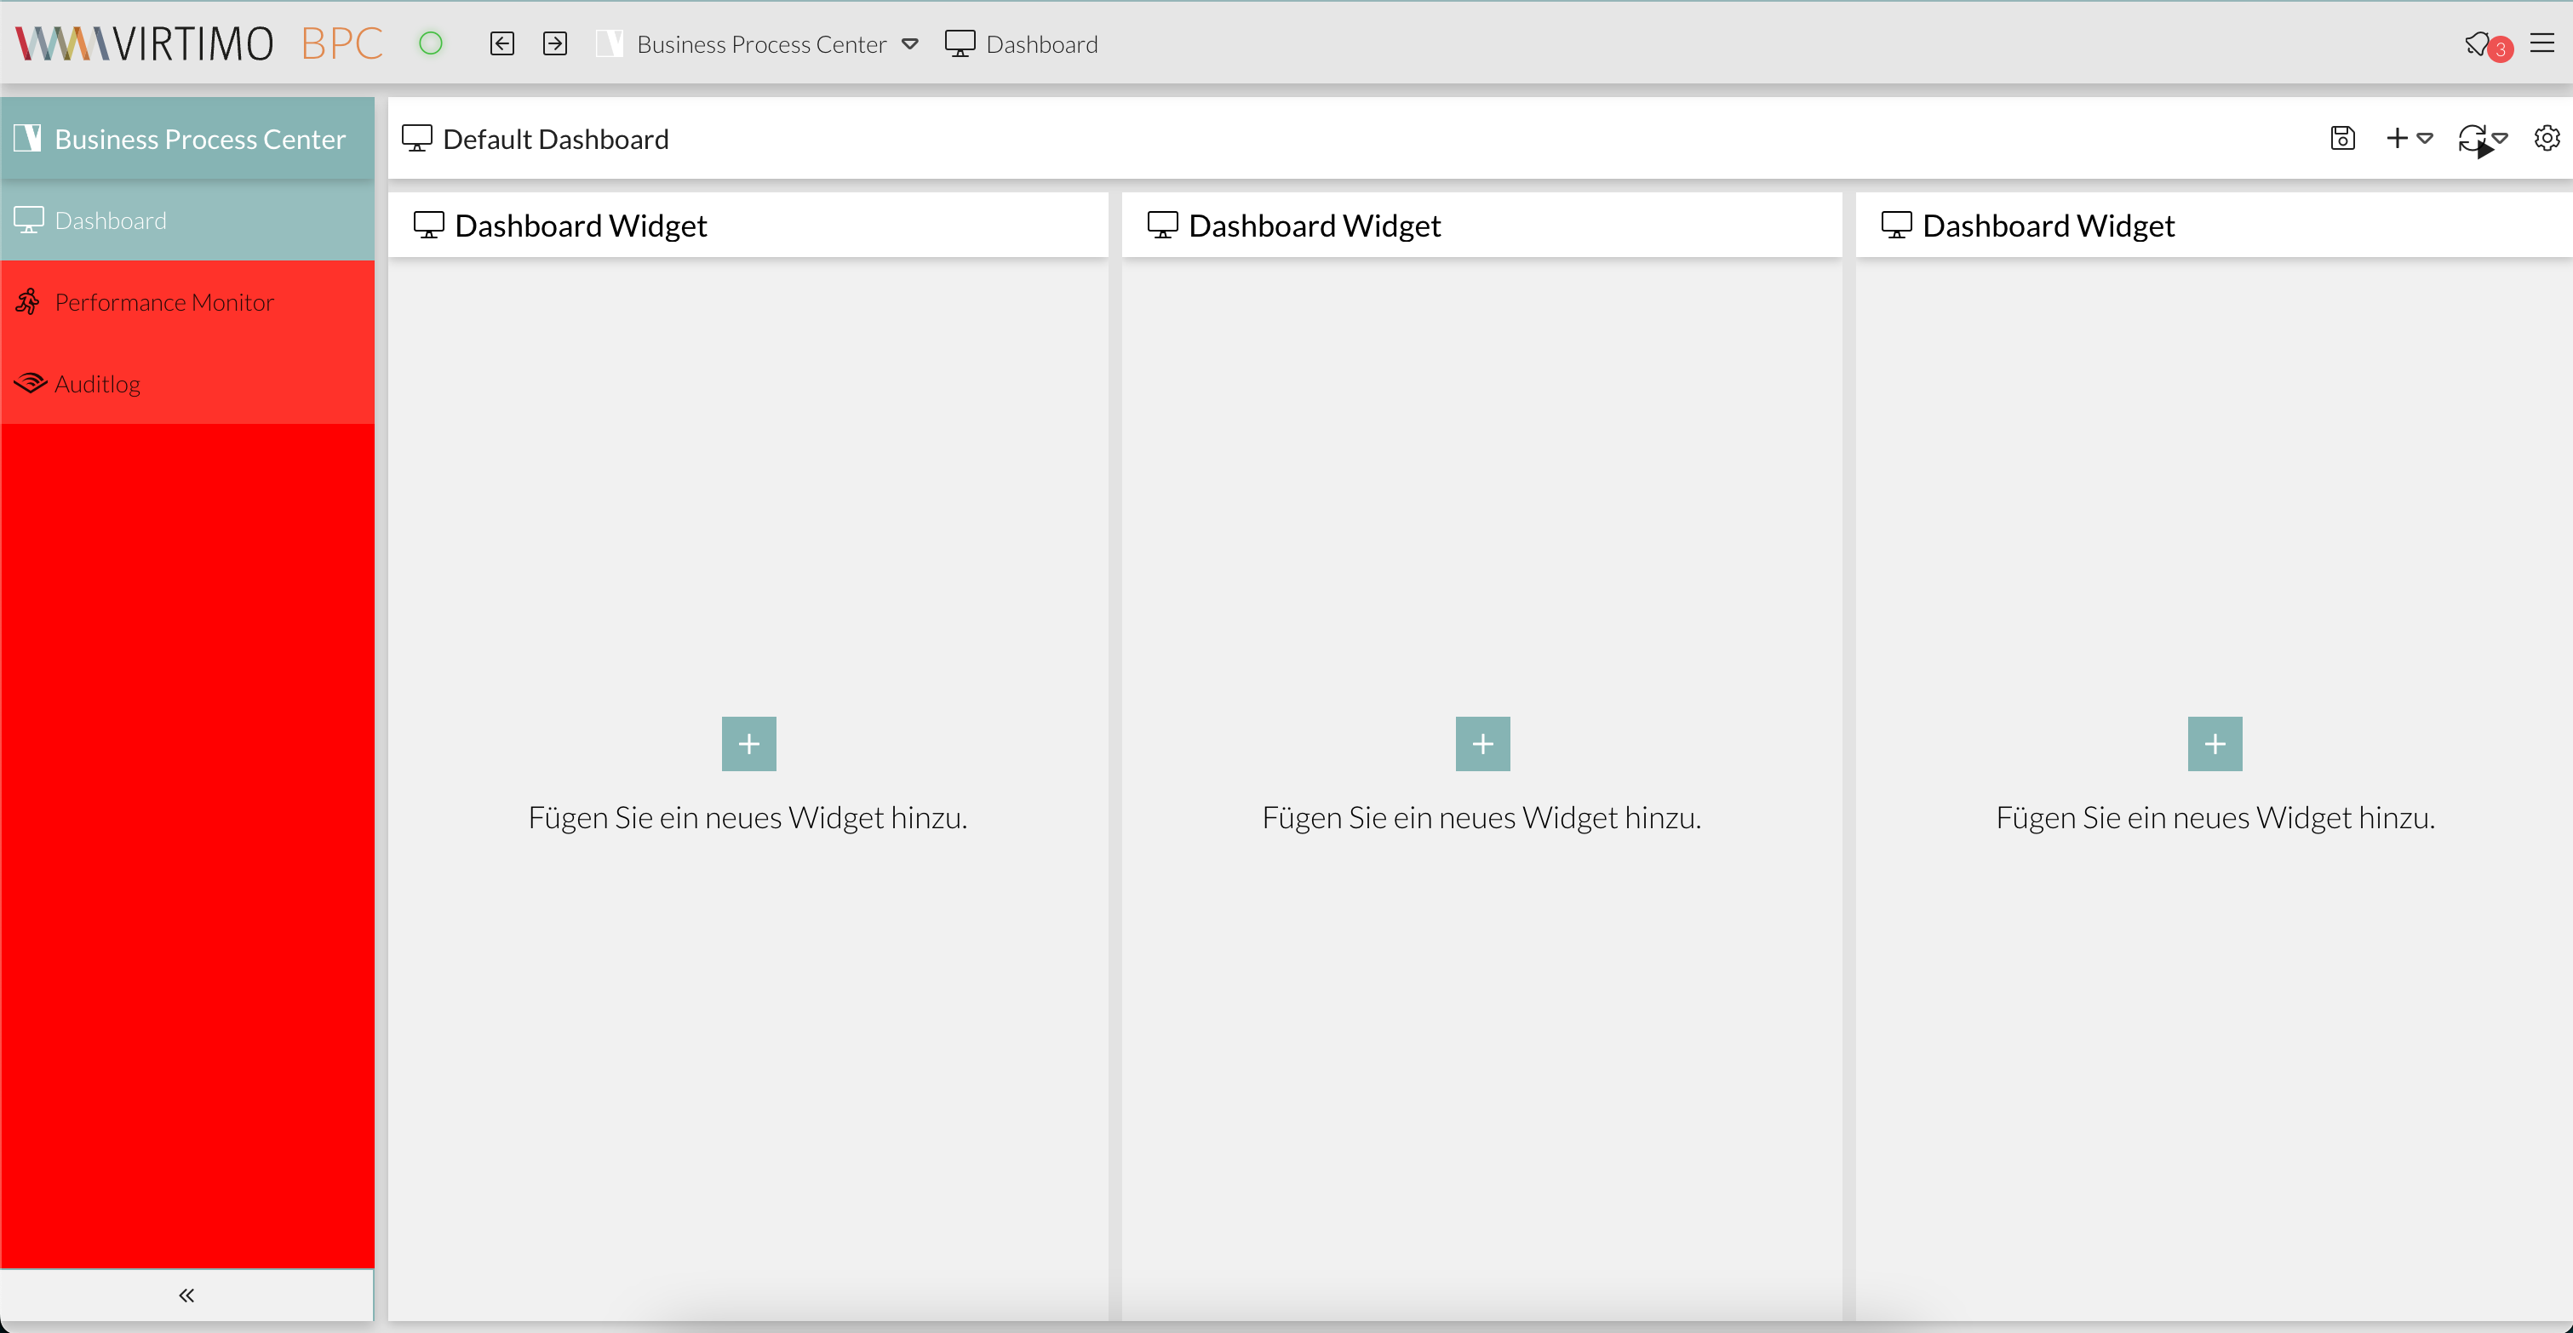The height and width of the screenshot is (1333, 2573).
Task: Select the Performance Monitor in the sidebar
Action: (x=163, y=301)
